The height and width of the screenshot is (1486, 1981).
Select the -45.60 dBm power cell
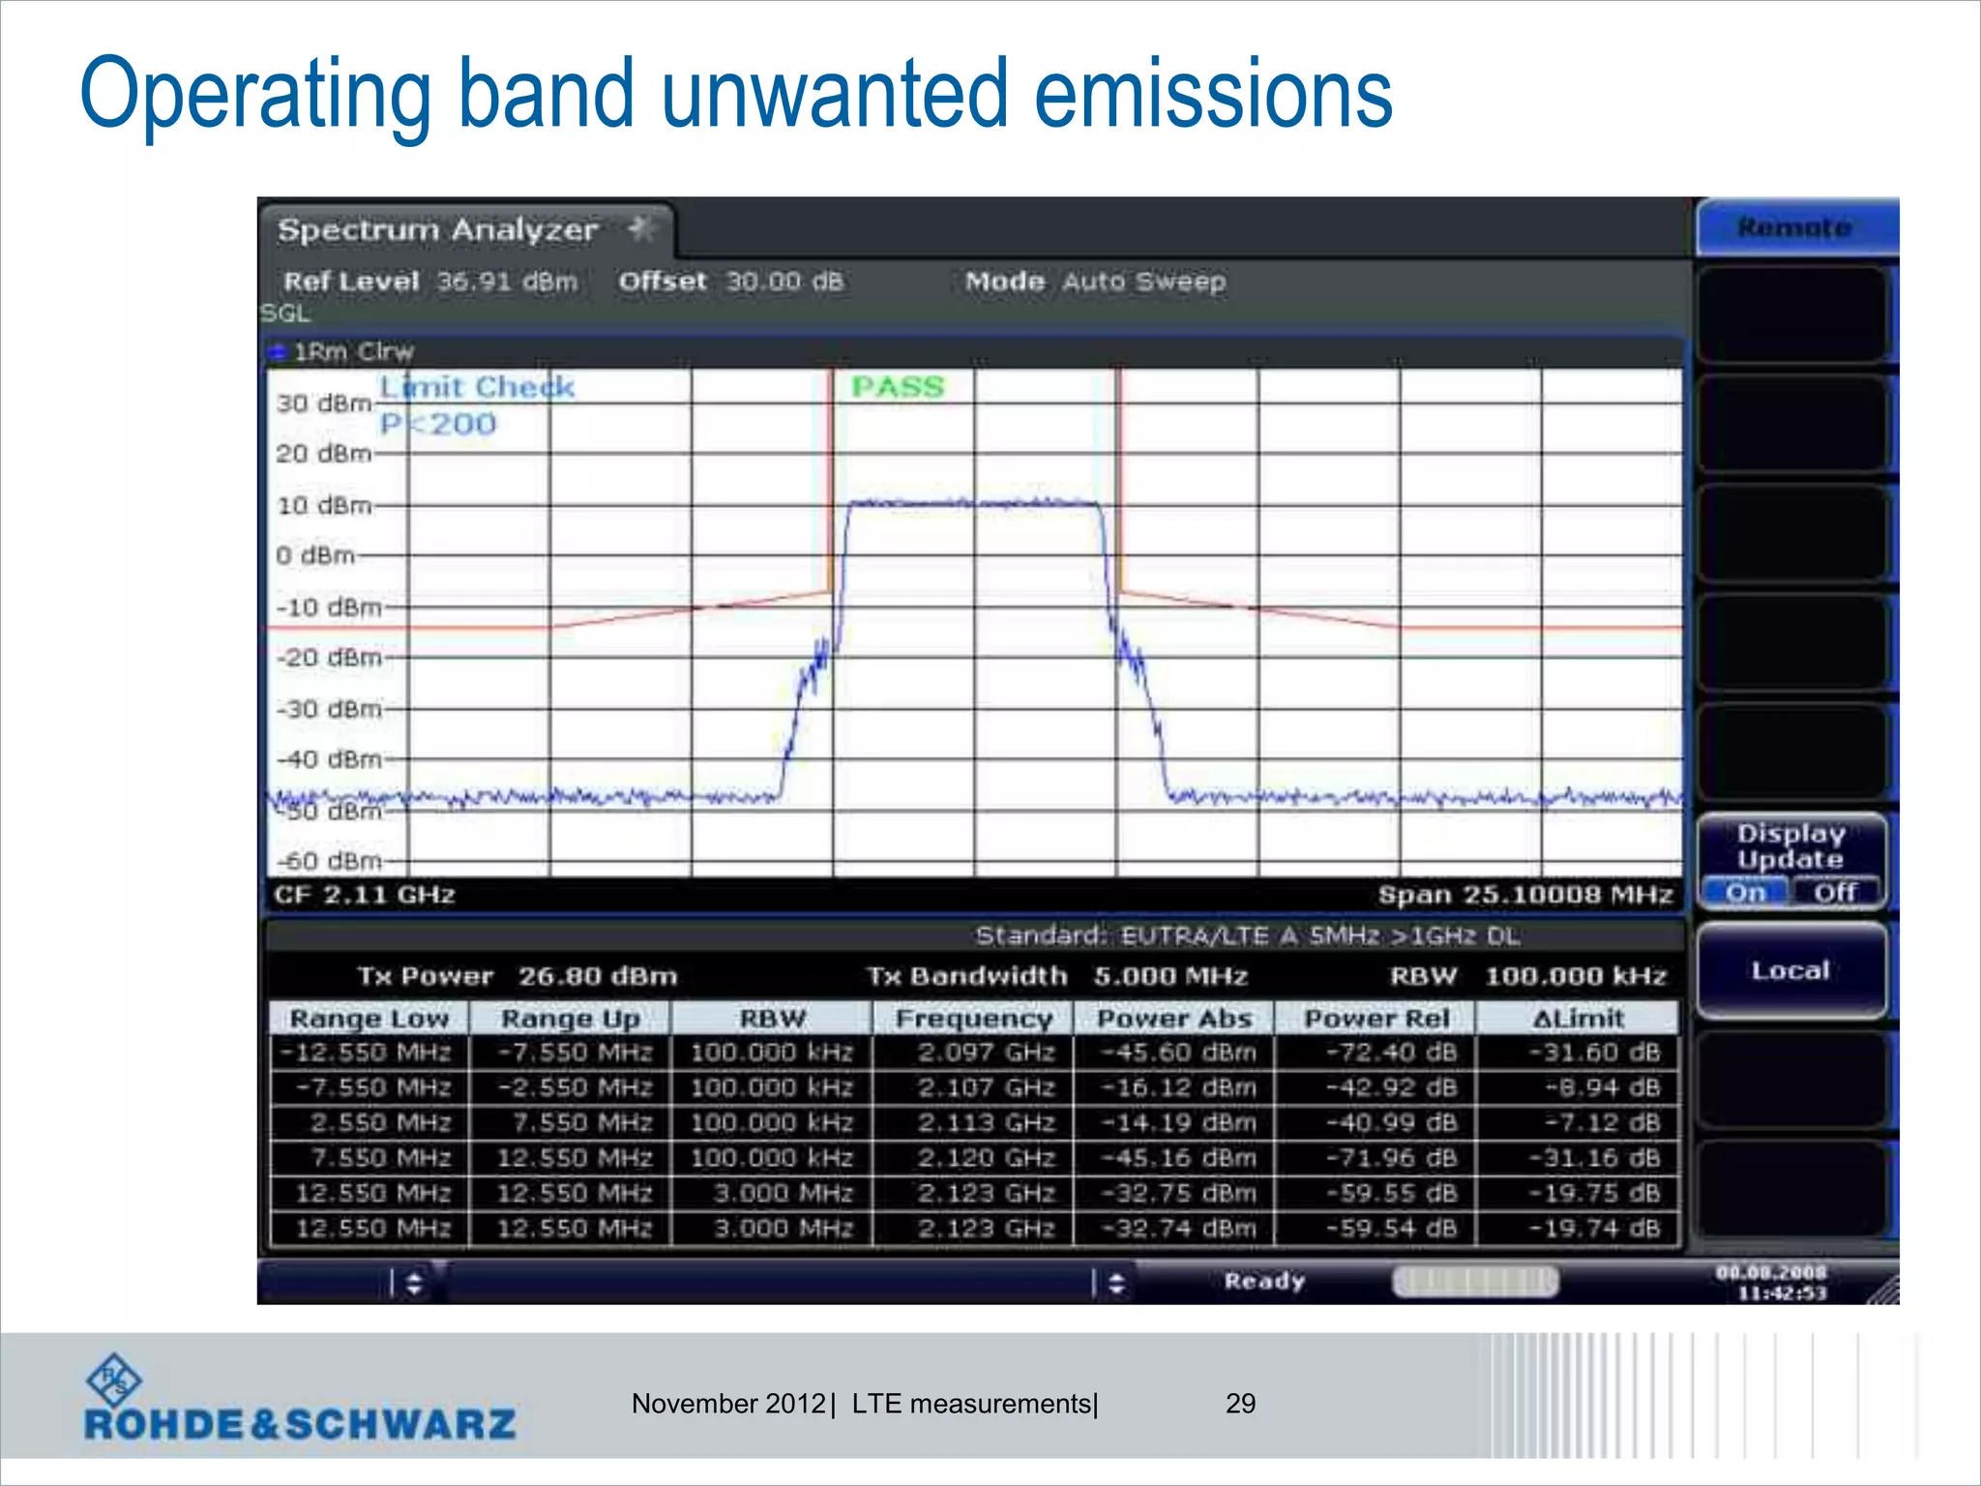pyautogui.click(x=1174, y=1053)
